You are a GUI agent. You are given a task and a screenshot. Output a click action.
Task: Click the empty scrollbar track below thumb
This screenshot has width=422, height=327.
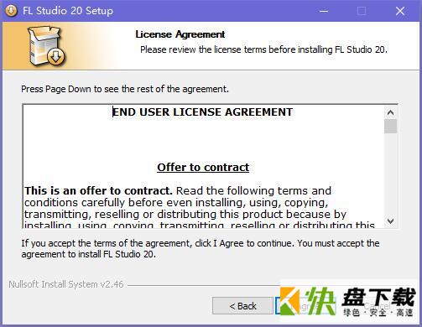coord(390,174)
